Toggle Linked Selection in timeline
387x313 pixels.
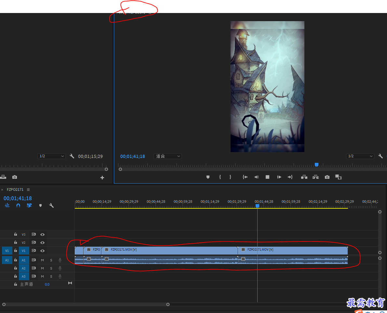(x=29, y=205)
